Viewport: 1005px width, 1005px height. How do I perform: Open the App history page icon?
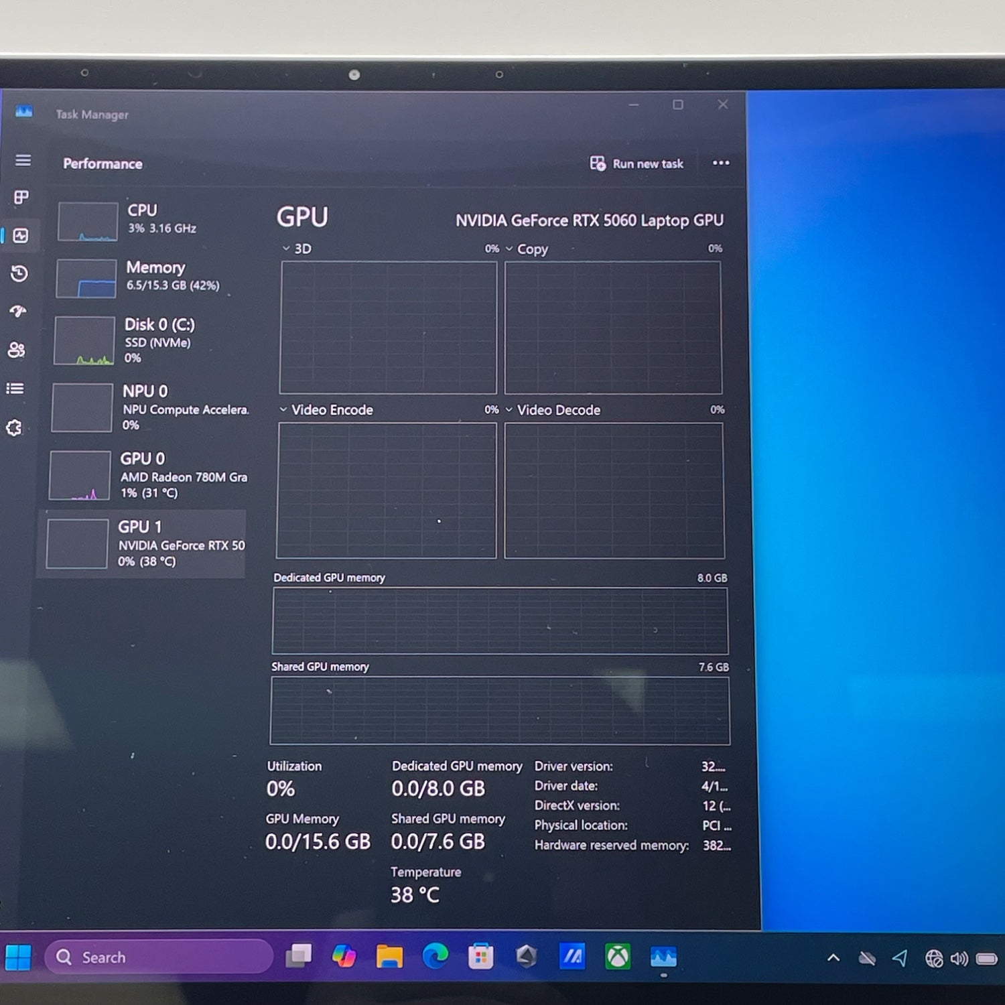click(x=19, y=273)
